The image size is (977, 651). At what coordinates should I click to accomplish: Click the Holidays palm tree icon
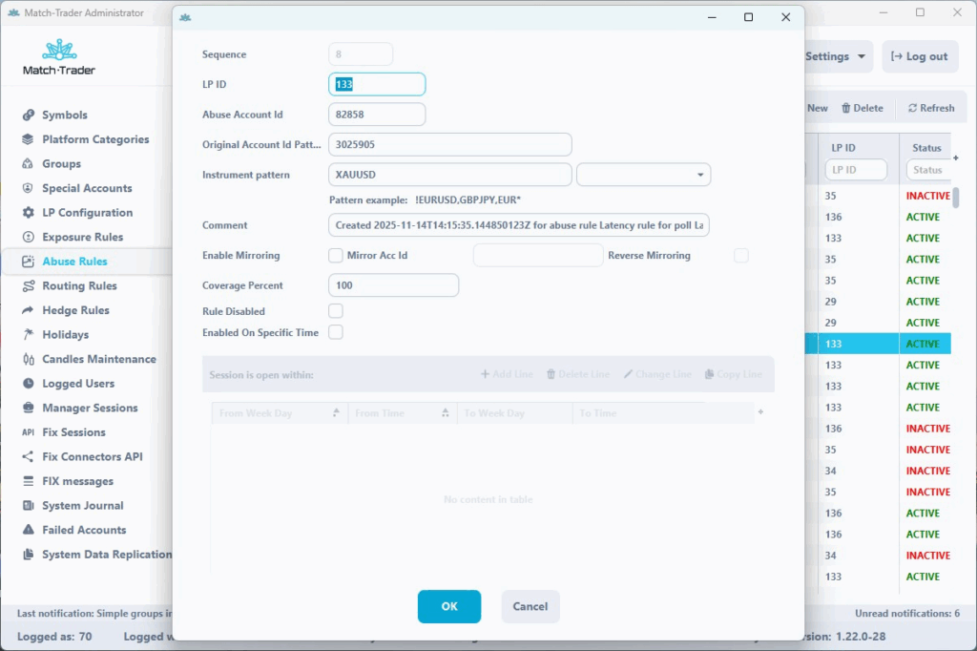point(28,335)
